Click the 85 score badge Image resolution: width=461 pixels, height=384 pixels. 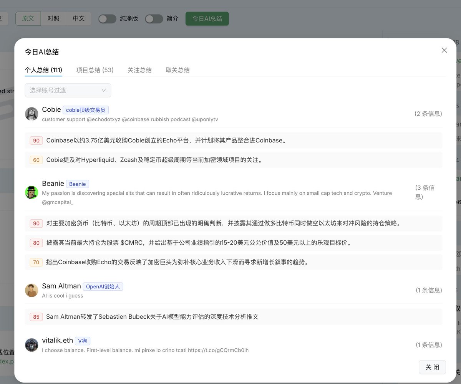[x=36, y=317]
